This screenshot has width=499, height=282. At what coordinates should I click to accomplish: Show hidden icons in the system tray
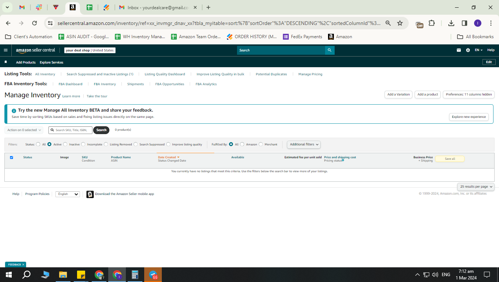pyautogui.click(x=417, y=275)
